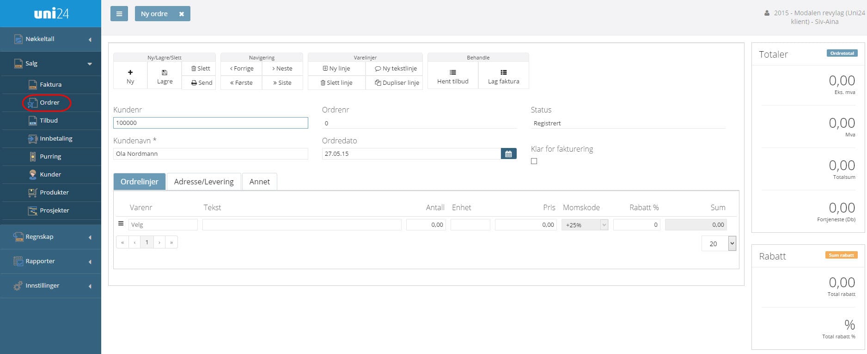Click the order line drag handle icon
867x354 pixels.
(121, 224)
